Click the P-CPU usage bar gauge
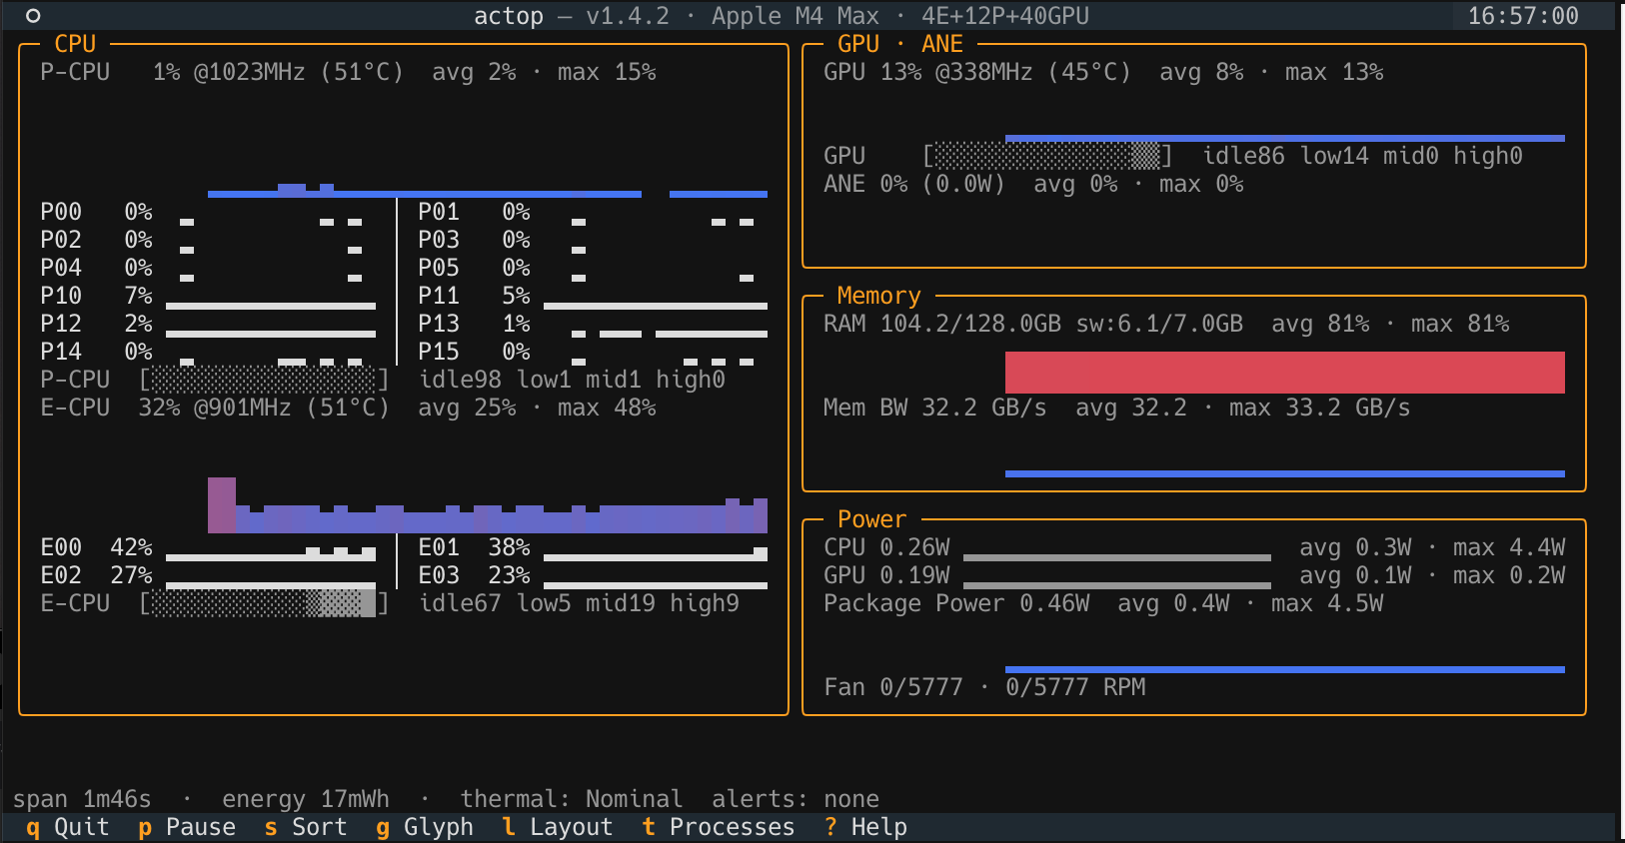 pos(264,380)
